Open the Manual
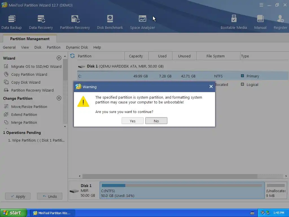289x217 pixels. click(x=260, y=22)
